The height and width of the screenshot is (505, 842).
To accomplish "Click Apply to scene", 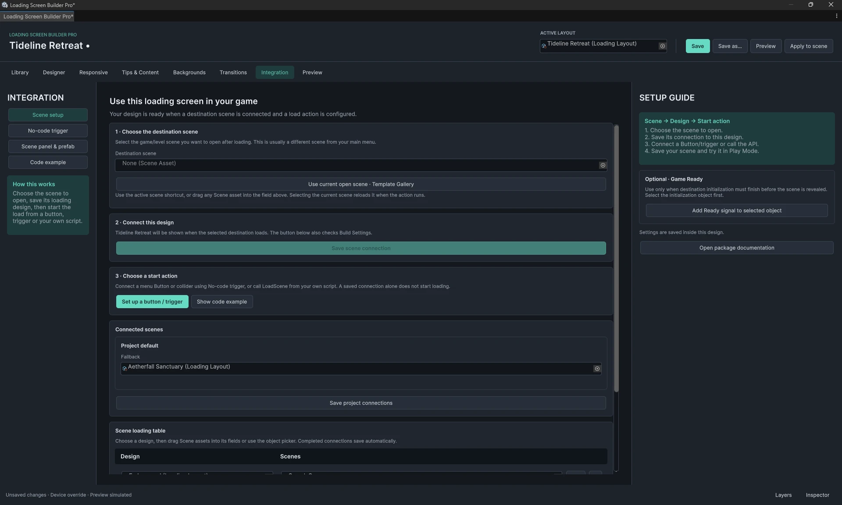I will pos(809,46).
